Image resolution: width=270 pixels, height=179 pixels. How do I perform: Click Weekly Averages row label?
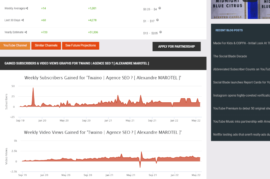15,8
